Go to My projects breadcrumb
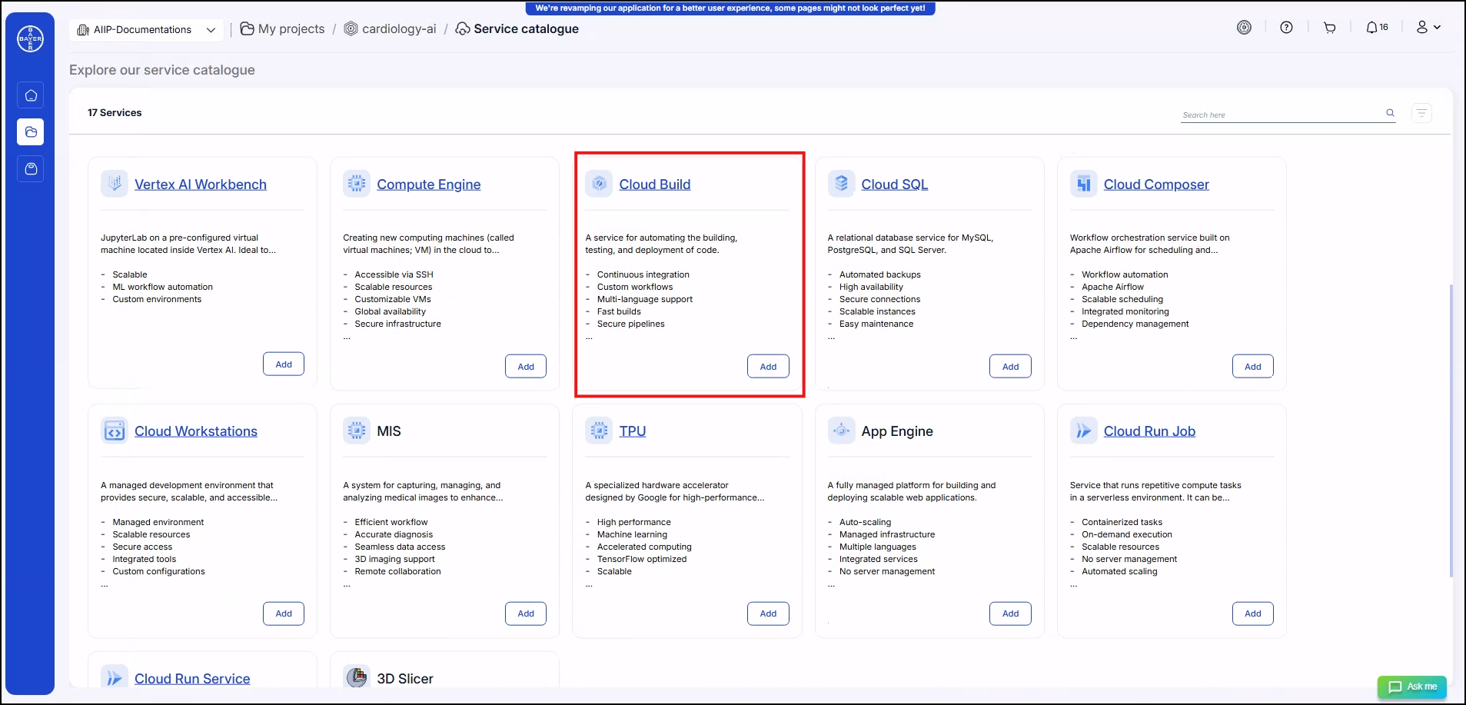 click(x=283, y=29)
